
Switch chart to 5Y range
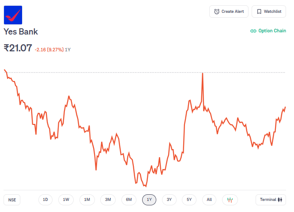click(189, 200)
